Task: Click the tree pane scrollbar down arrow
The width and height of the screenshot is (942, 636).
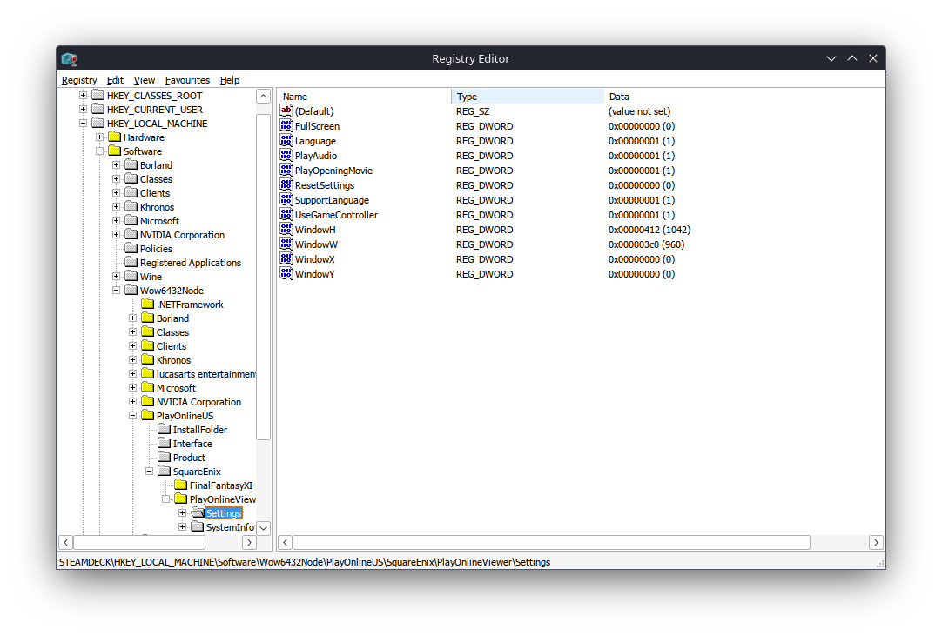Action: pyautogui.click(x=263, y=527)
